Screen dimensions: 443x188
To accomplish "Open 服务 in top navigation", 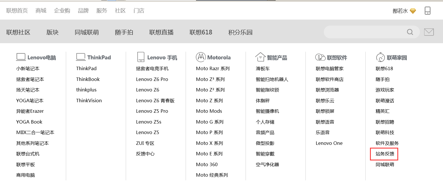I will [102, 11].
